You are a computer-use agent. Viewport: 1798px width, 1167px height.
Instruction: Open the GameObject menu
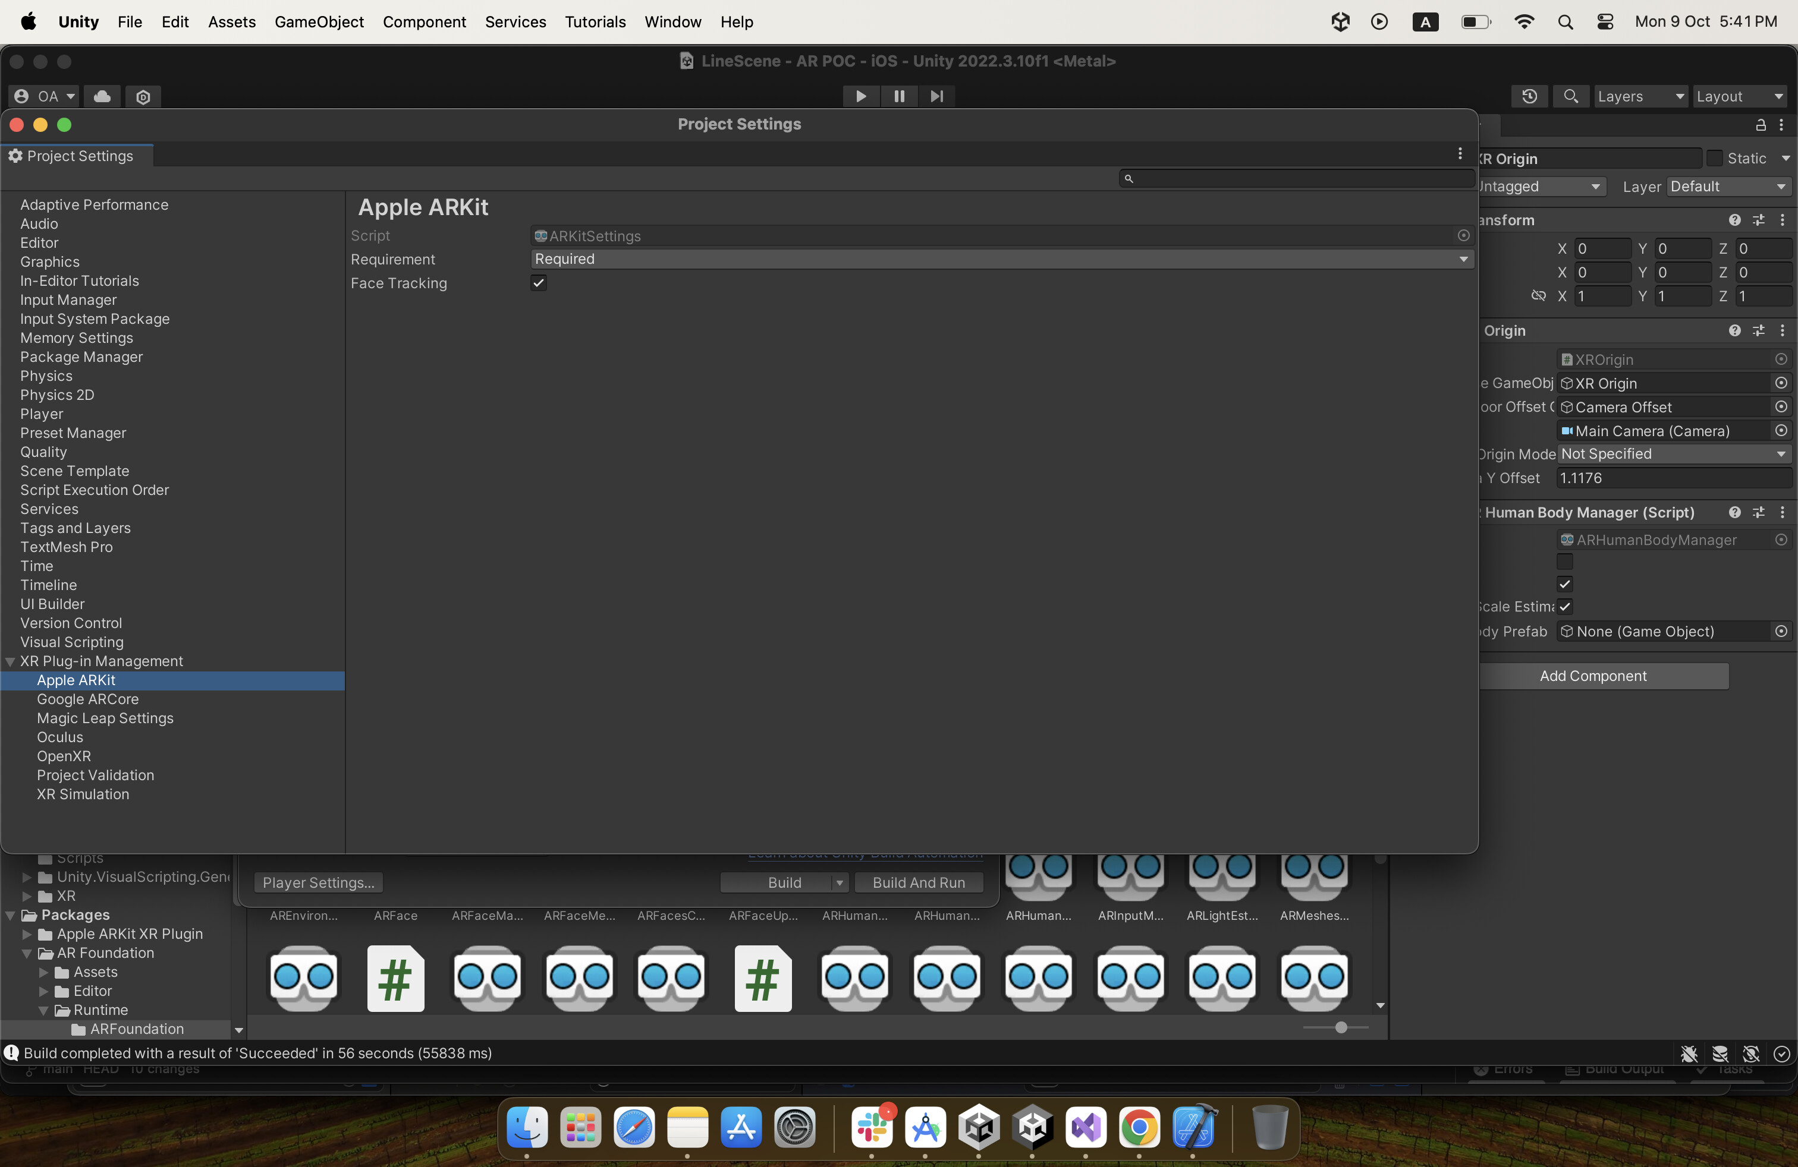point(319,22)
